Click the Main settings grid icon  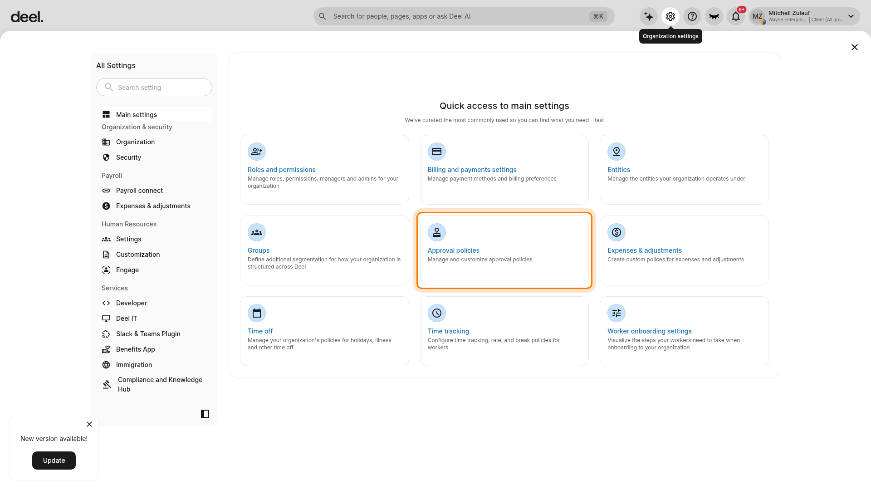(106, 114)
